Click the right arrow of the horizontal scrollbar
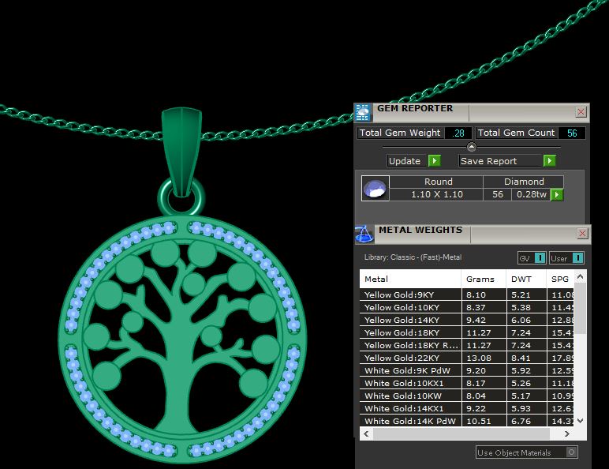 click(567, 433)
